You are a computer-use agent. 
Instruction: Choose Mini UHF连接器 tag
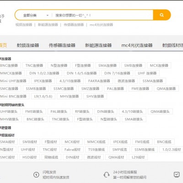(x=15, y=81)
